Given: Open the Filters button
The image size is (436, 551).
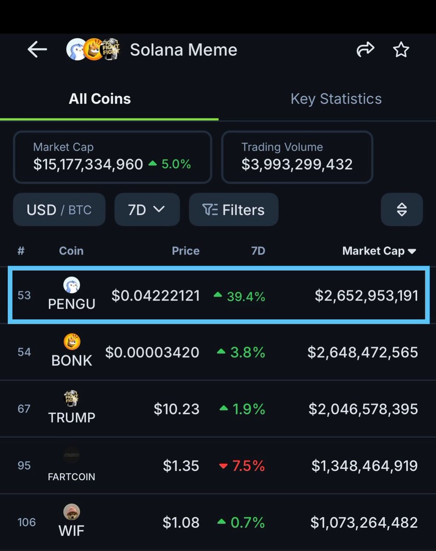Looking at the screenshot, I should tap(233, 210).
